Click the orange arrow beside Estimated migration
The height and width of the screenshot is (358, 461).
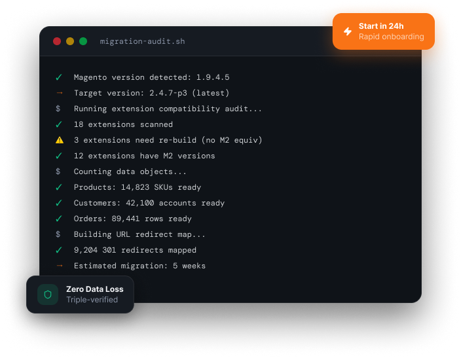coord(60,266)
